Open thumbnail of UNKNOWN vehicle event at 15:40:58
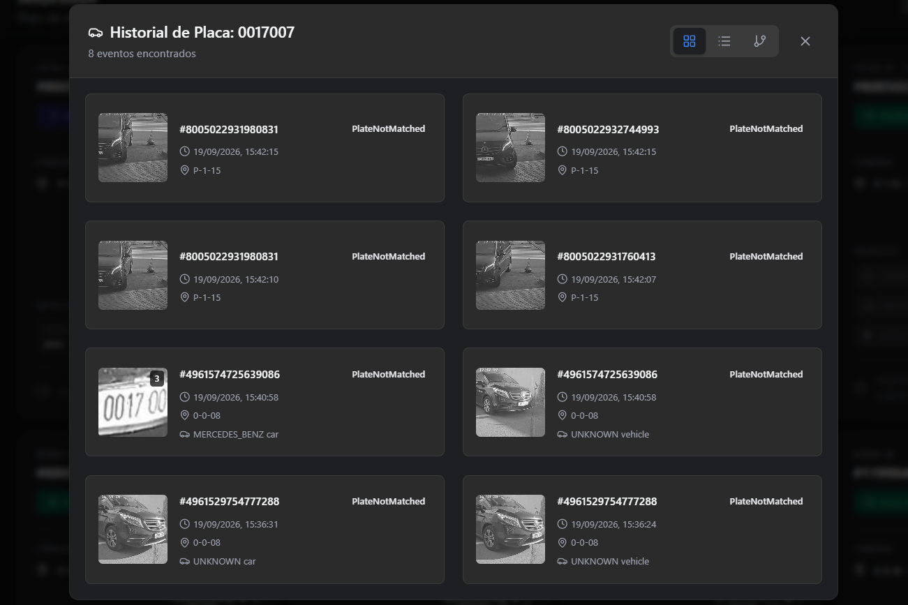 click(x=510, y=402)
